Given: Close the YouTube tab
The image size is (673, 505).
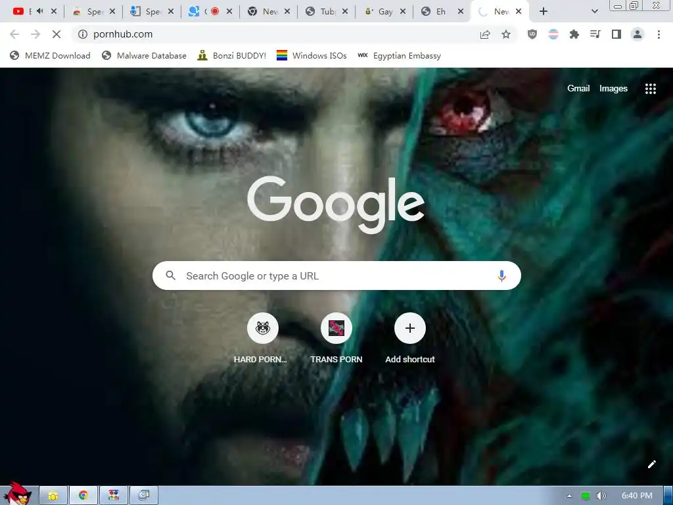Looking at the screenshot, I should coord(54,12).
